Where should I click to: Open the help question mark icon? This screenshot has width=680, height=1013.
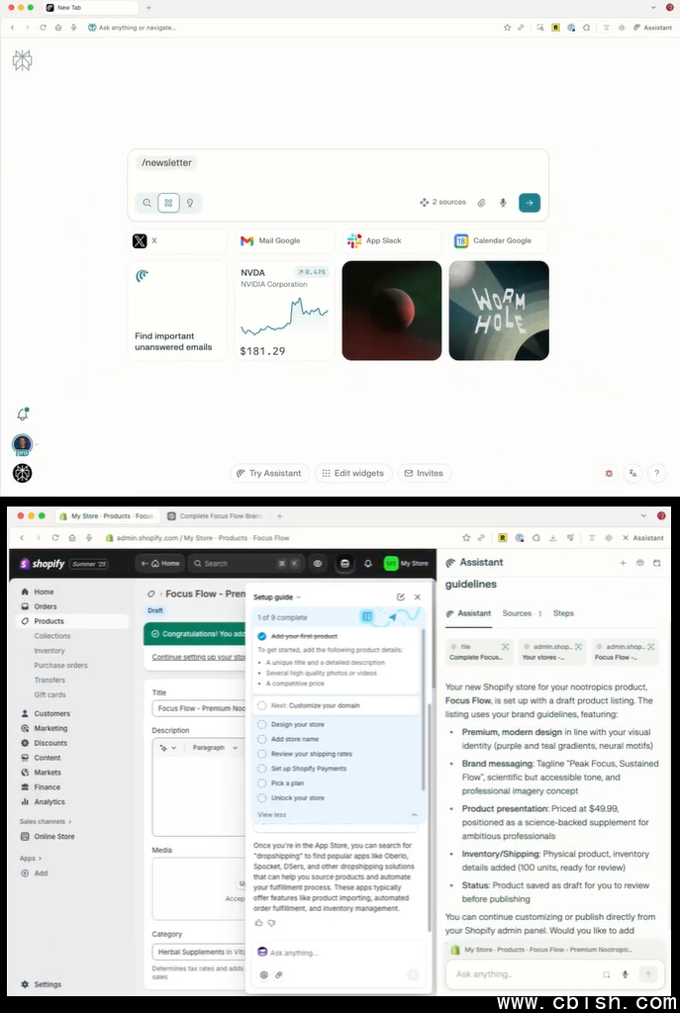656,474
